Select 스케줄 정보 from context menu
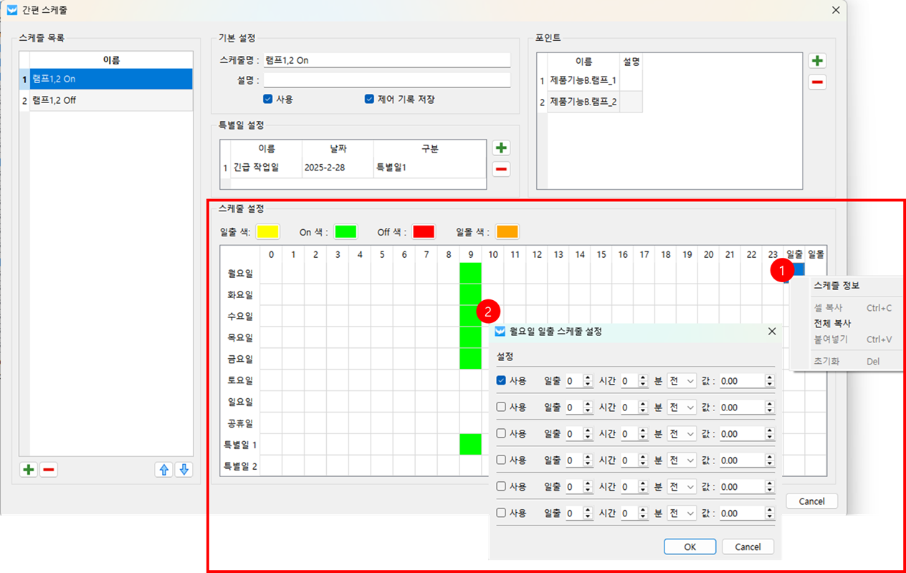This screenshot has width=906, height=573. [x=836, y=286]
